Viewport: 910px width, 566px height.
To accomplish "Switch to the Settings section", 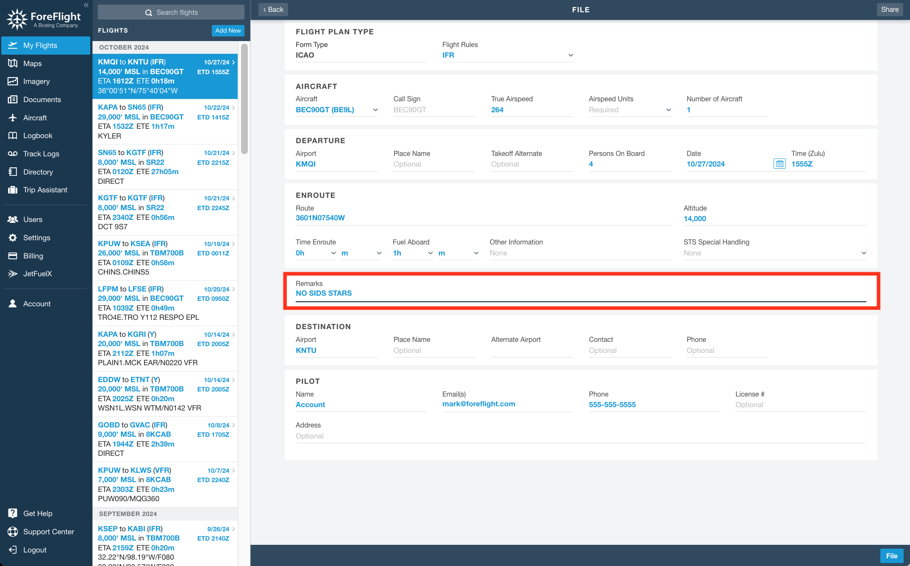I will pyautogui.click(x=37, y=237).
